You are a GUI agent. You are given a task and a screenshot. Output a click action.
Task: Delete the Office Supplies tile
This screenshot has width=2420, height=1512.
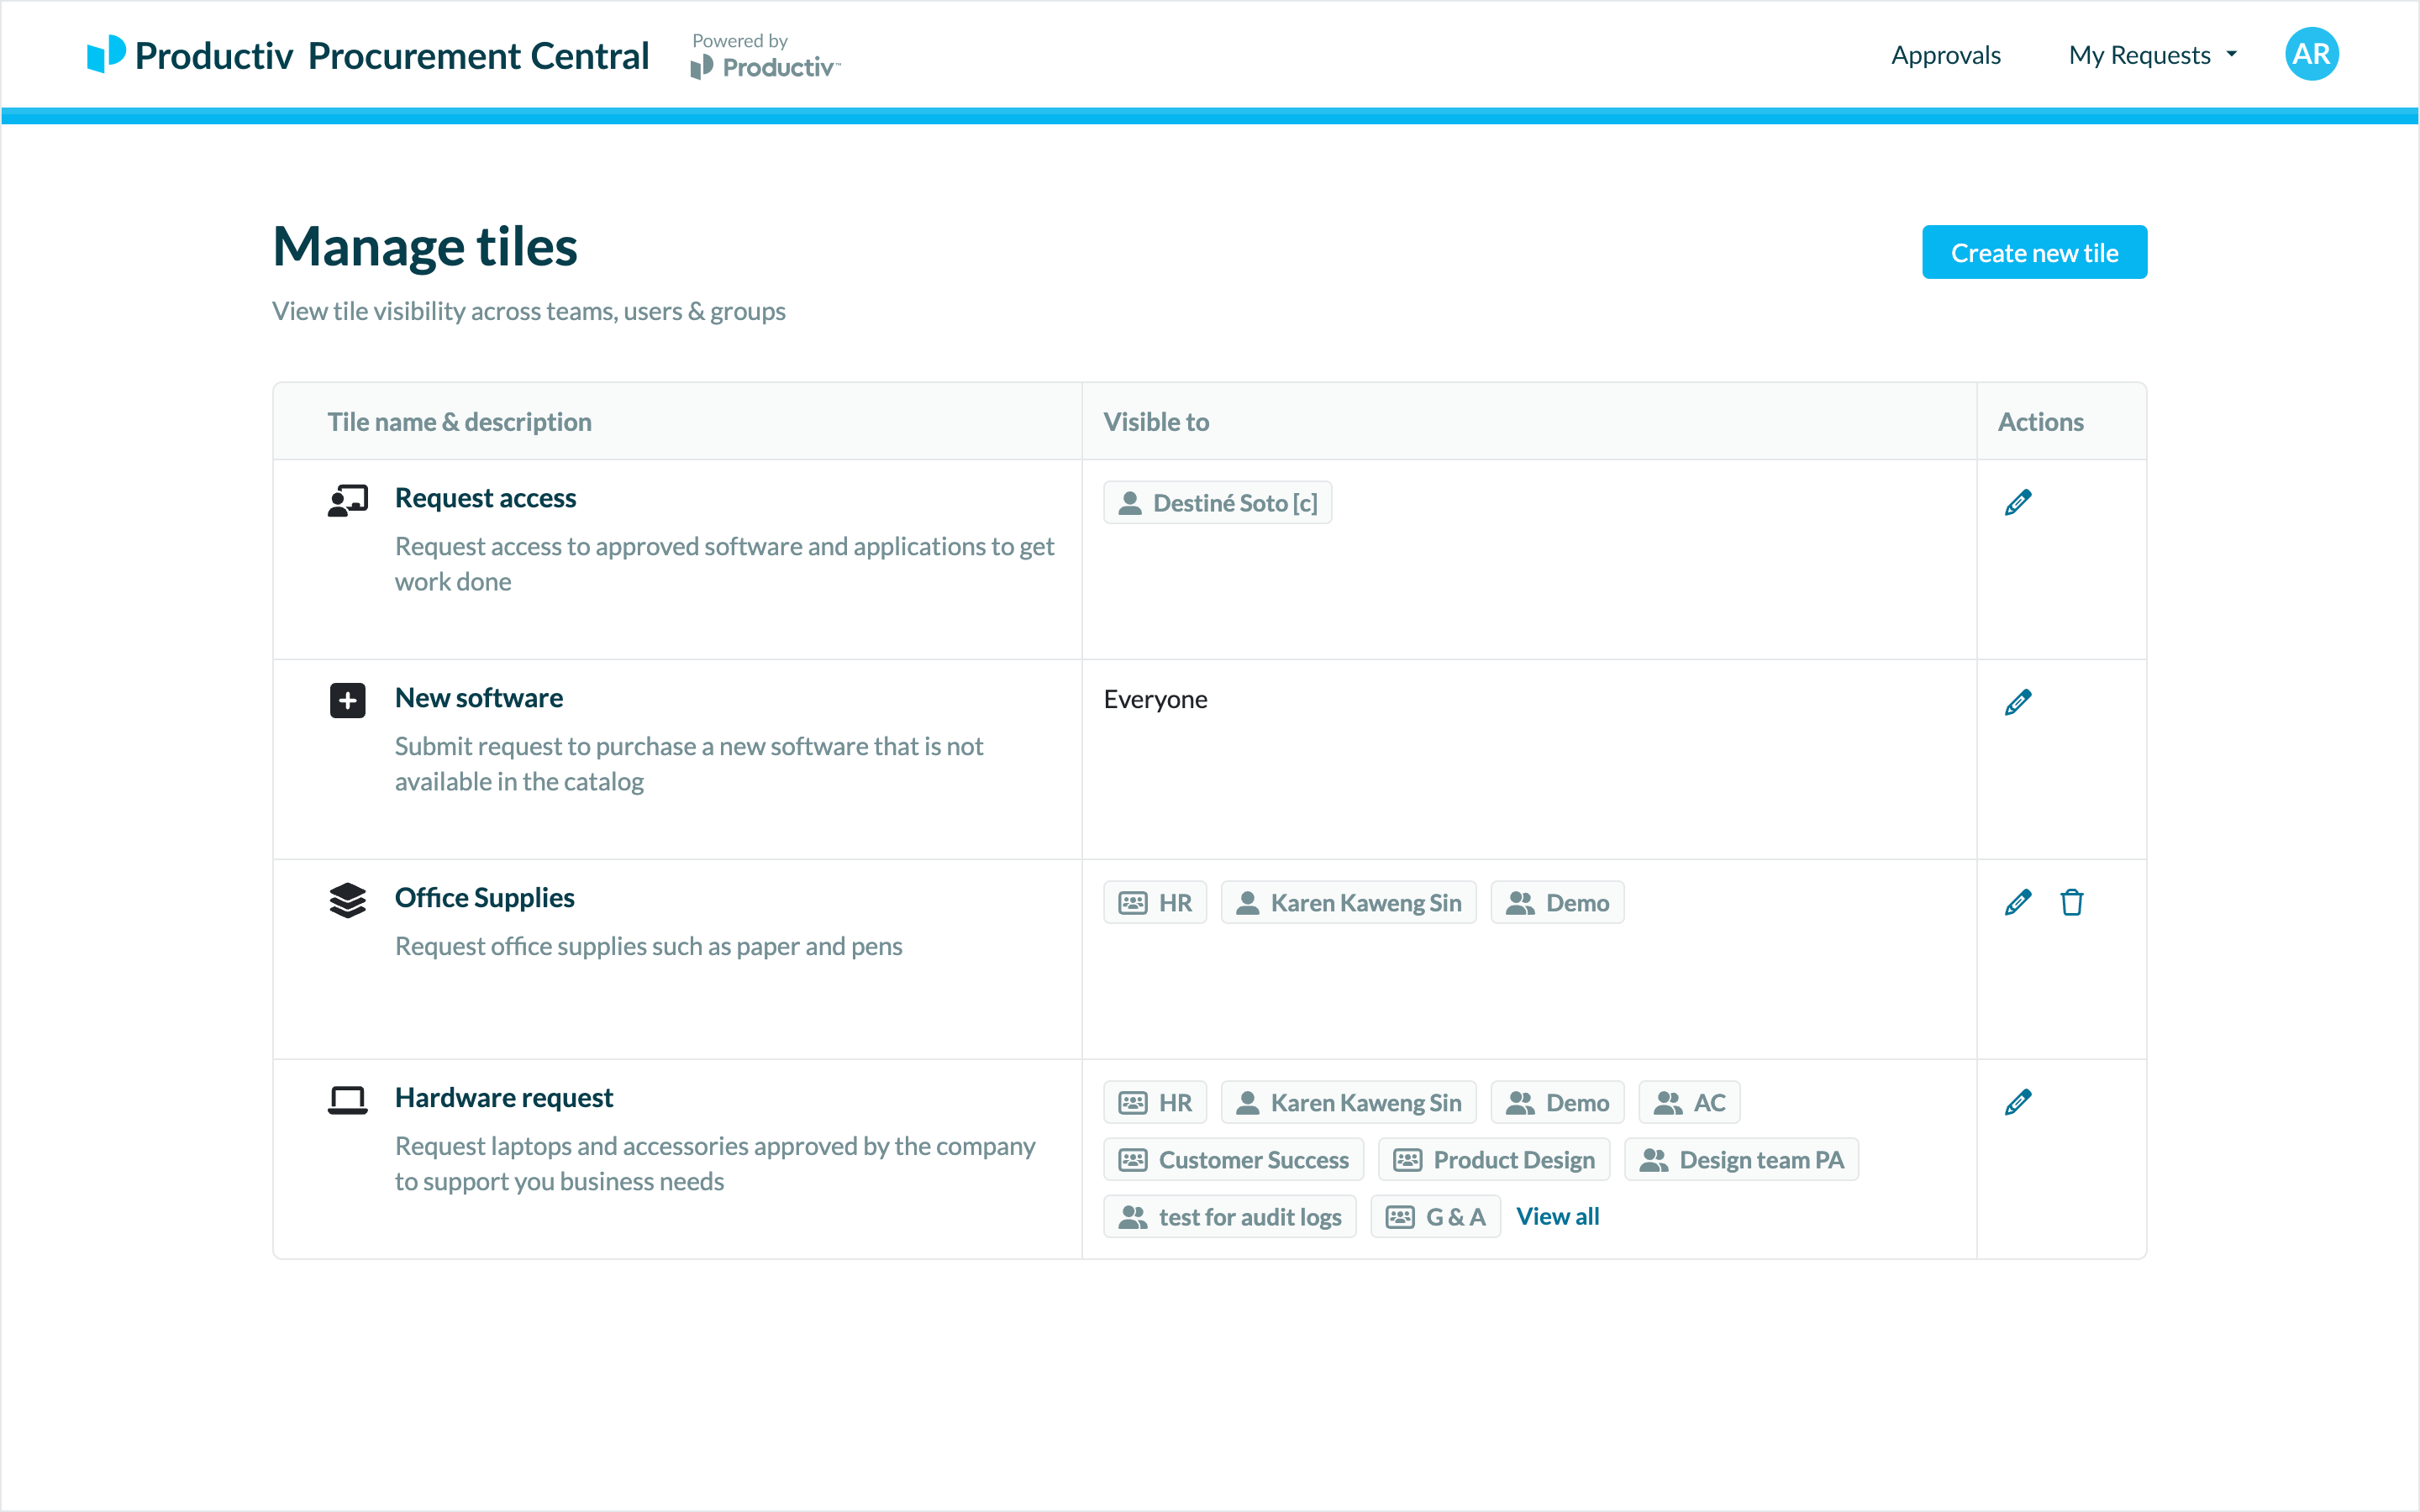2071,902
